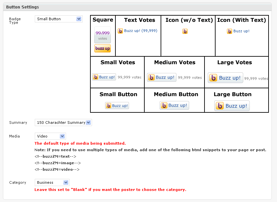Click the Small Button Buzz up! sample
The image size is (277, 202).
point(117,106)
